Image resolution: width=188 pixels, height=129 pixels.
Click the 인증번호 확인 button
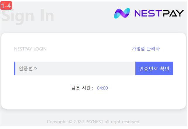[x=154, y=68]
